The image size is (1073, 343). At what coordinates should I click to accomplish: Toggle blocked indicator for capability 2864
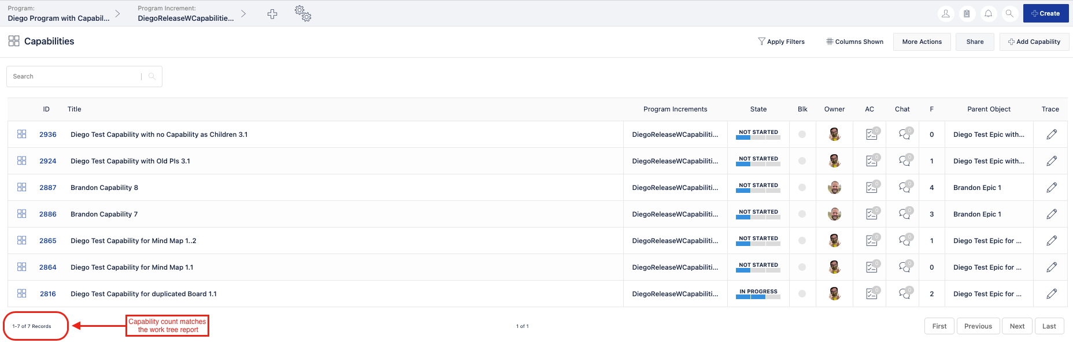(802, 267)
